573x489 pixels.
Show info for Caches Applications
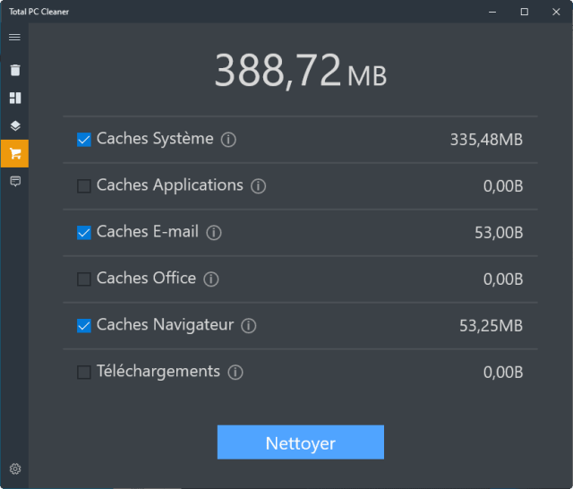[258, 186]
